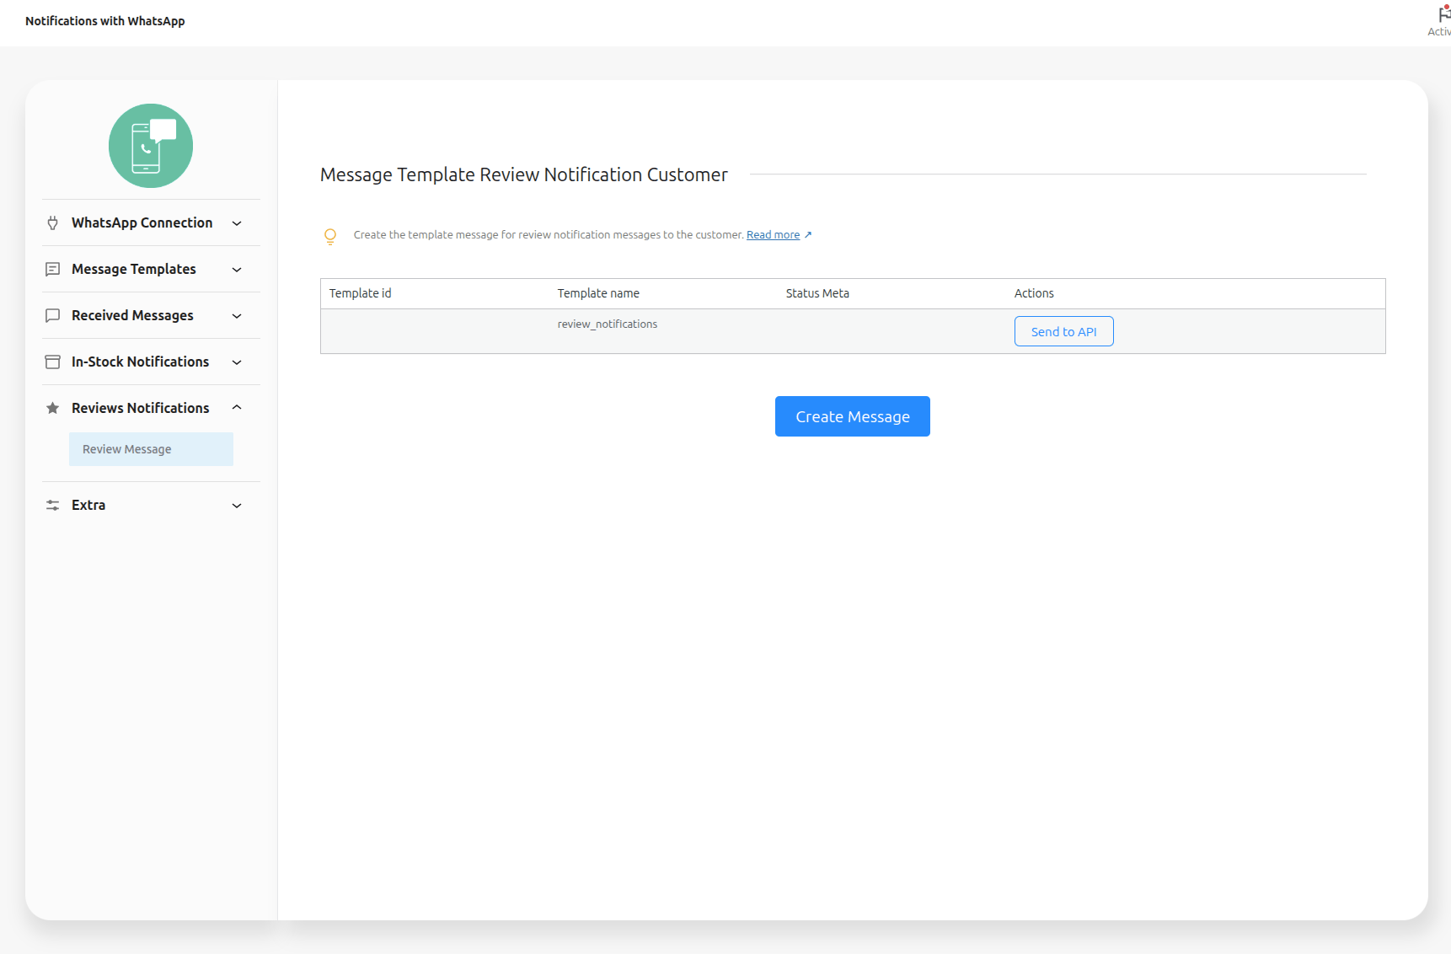The height and width of the screenshot is (954, 1451).
Task: Expand the Extra section chevron
Action: [237, 506]
